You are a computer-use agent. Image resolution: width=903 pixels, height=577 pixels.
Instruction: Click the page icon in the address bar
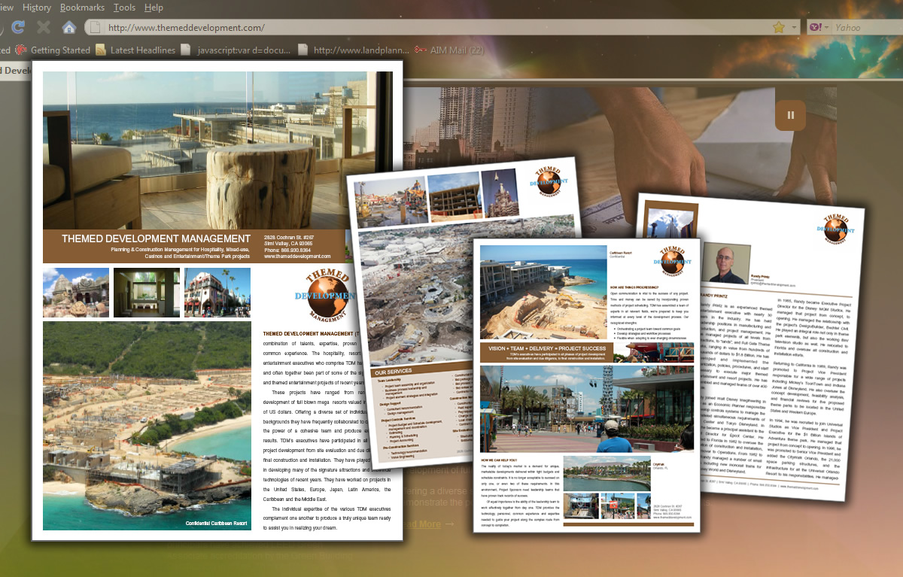(96, 28)
